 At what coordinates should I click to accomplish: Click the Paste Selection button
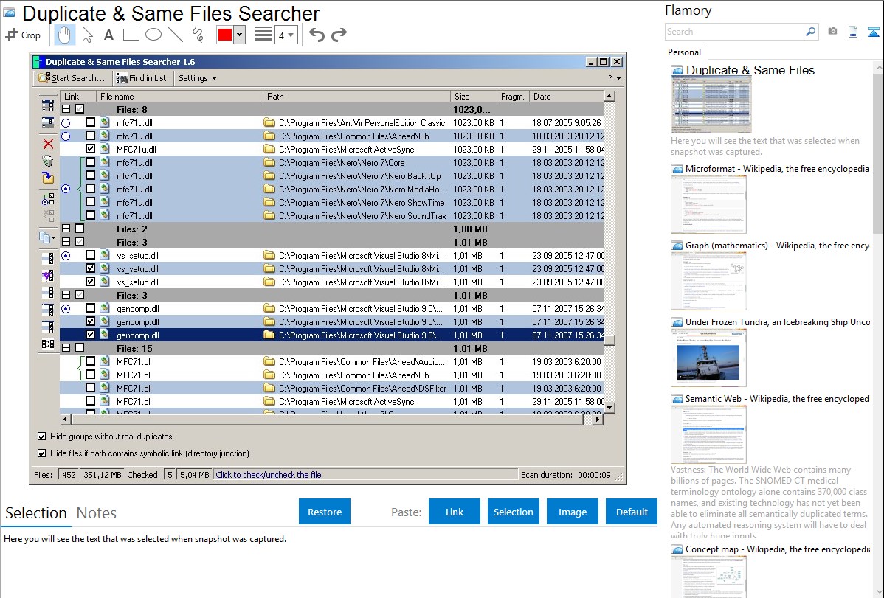513,512
